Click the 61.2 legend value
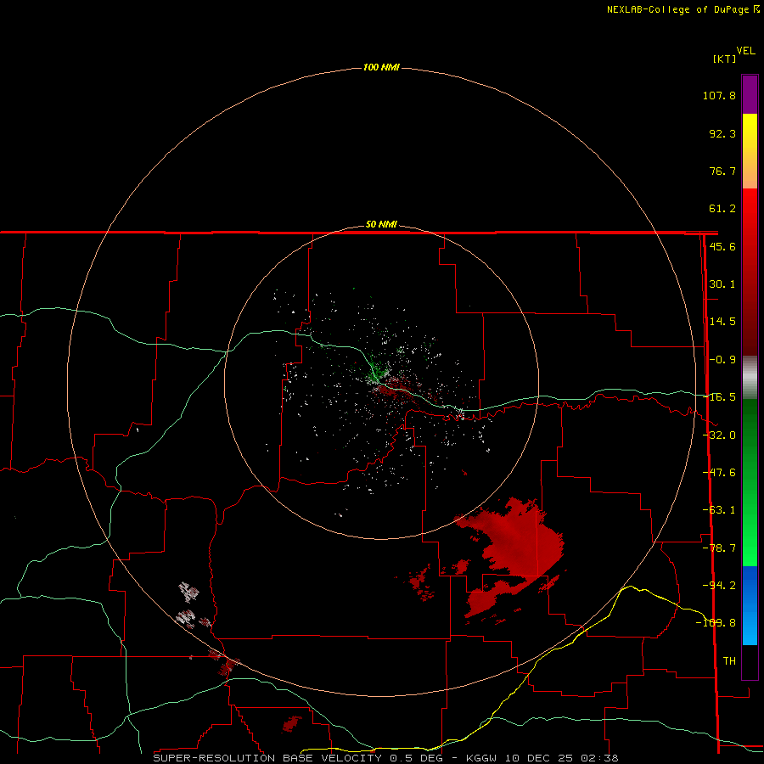The width and height of the screenshot is (764, 764). 722,209
